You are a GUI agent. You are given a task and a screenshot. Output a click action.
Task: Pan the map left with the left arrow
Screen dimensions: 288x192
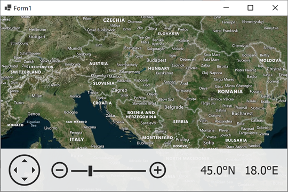coord(15,170)
